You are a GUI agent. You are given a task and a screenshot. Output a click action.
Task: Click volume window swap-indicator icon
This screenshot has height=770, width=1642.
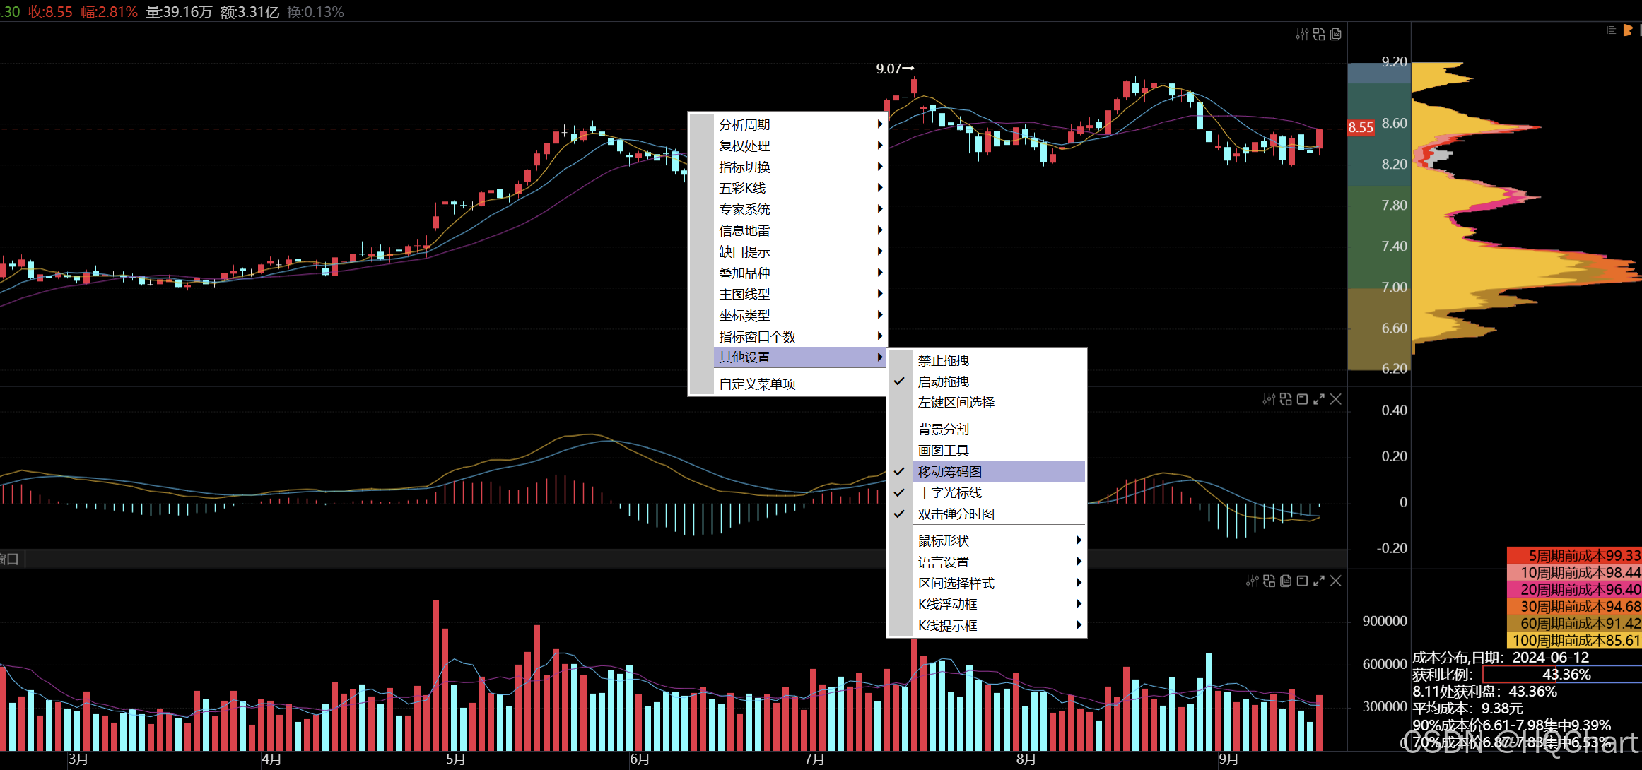click(1269, 581)
